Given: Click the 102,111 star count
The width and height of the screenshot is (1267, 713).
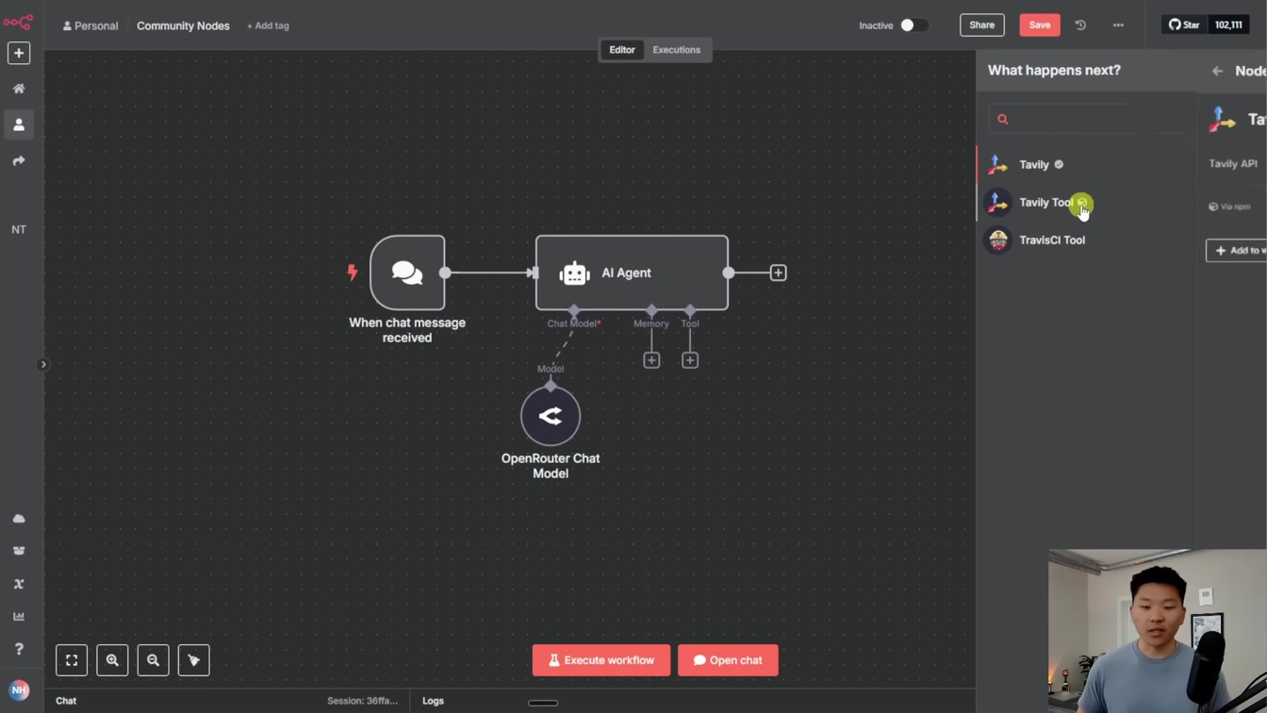Looking at the screenshot, I should pyautogui.click(x=1228, y=25).
